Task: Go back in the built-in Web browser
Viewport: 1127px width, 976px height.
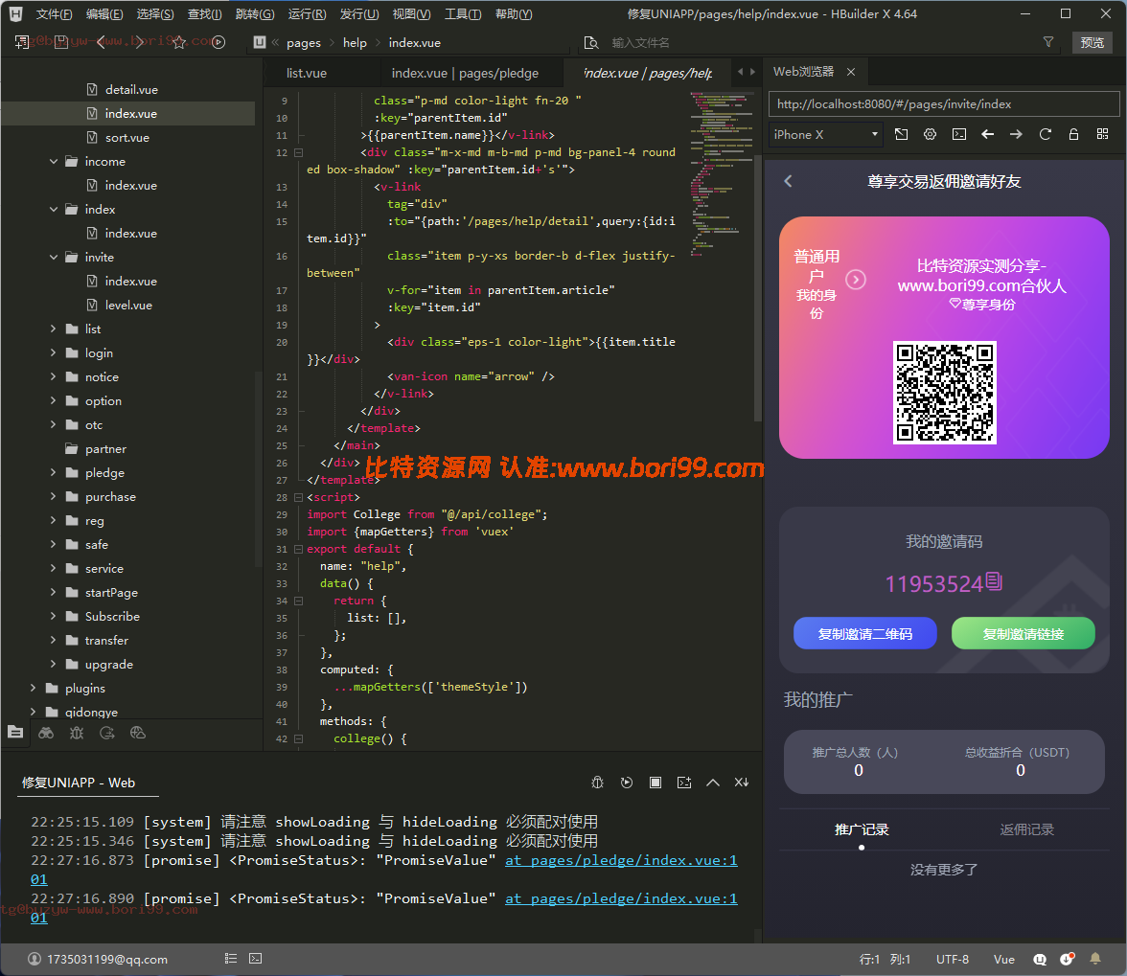Action: [987, 134]
